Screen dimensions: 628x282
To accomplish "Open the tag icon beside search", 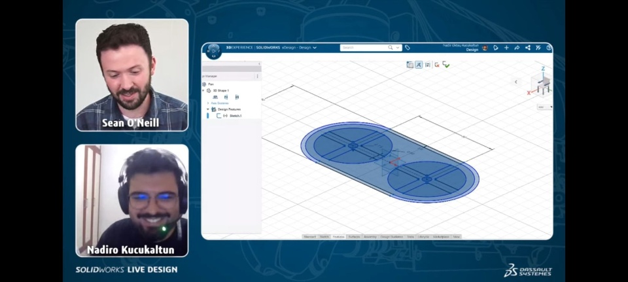I will (x=408, y=48).
